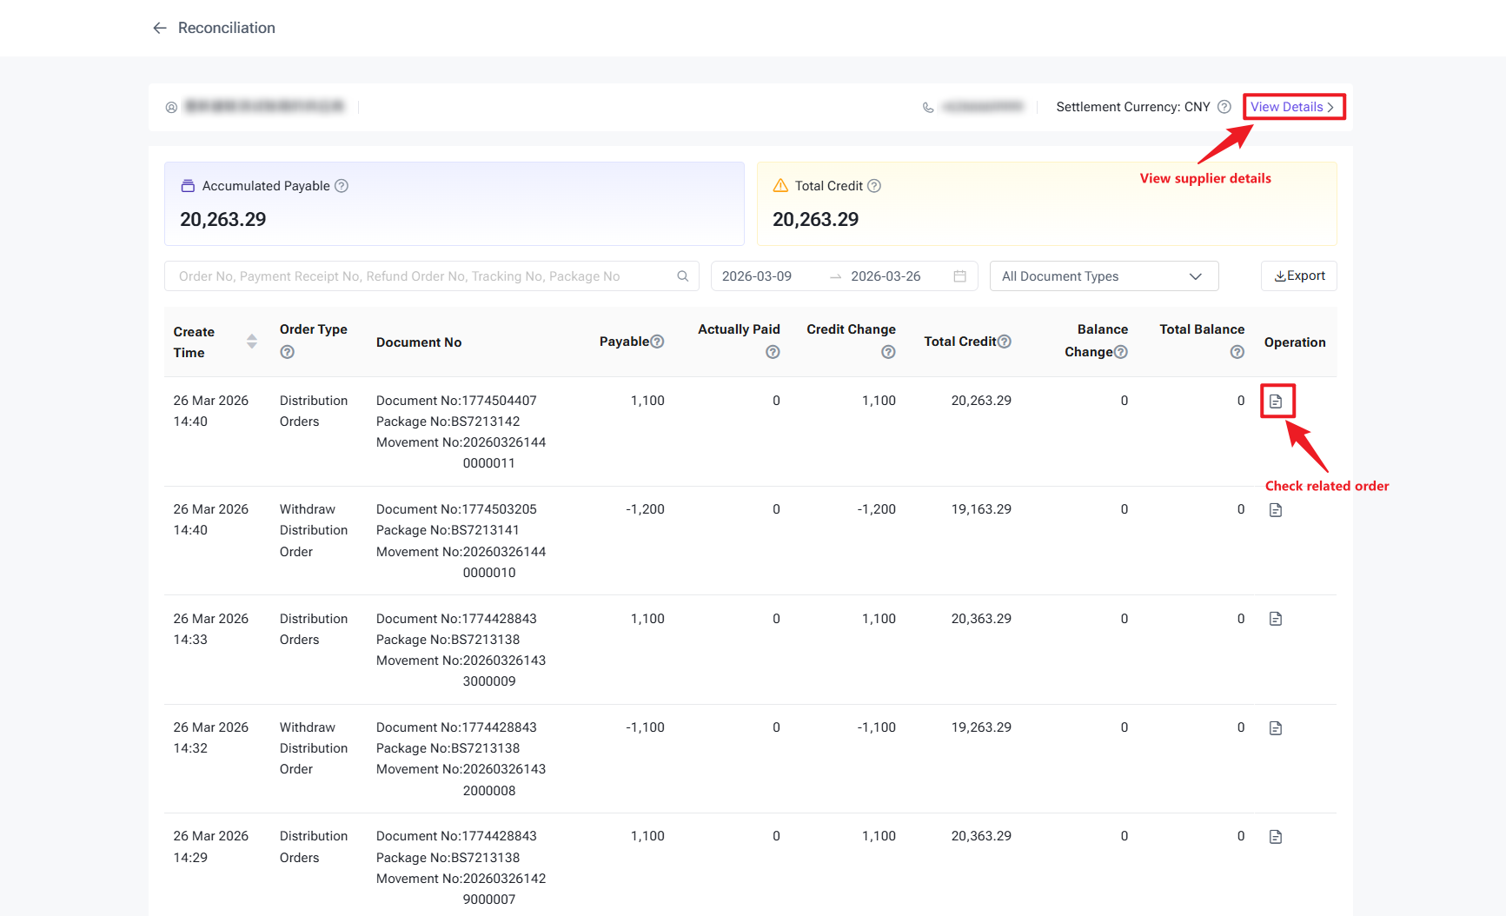Click the search magnifier icon
Screen dimensions: 1506x916
point(683,276)
